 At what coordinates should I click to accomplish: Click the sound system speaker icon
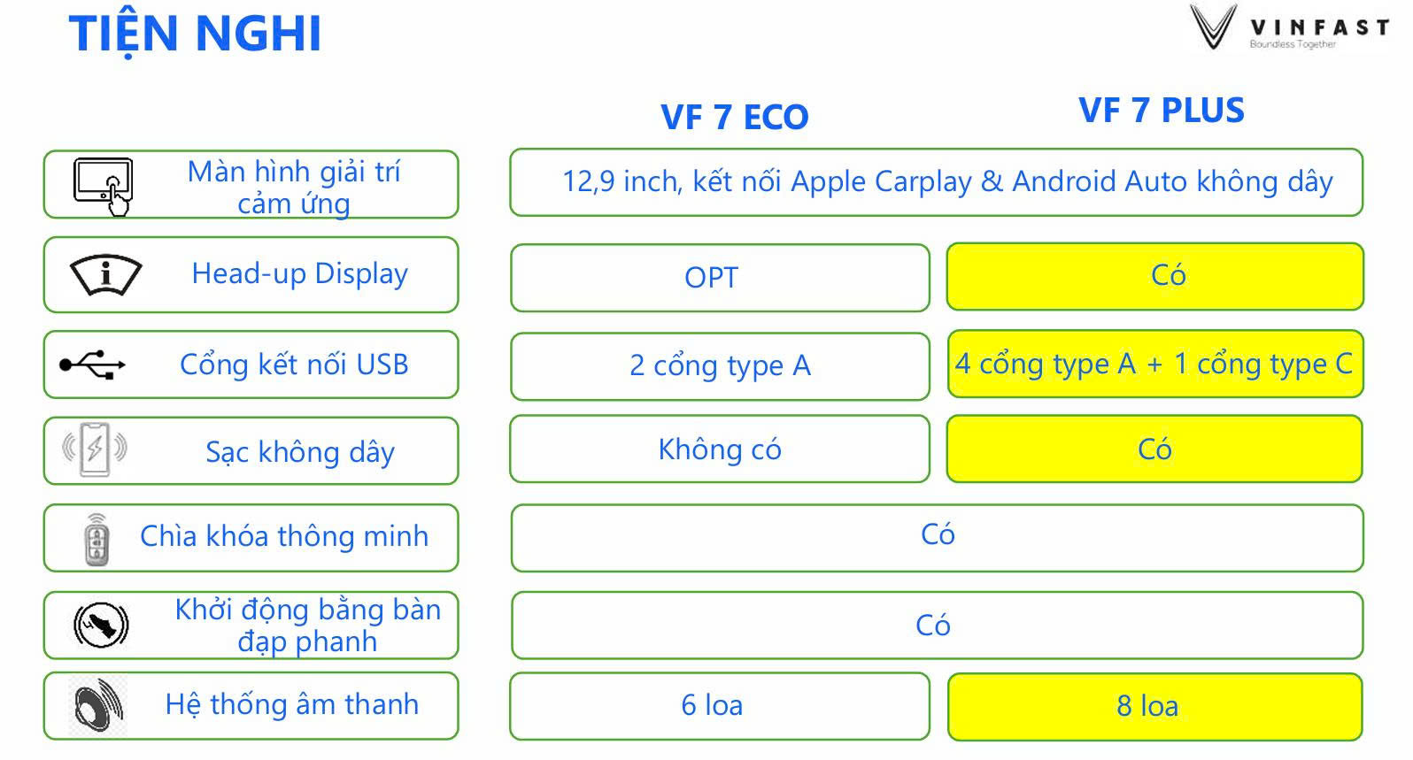98,706
